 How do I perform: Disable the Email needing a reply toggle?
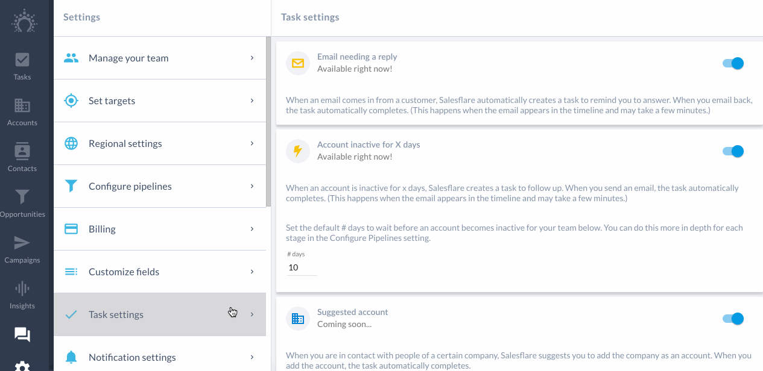coord(733,63)
